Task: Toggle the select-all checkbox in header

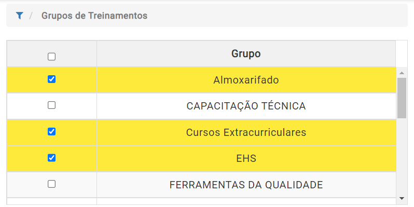Action: [51, 57]
